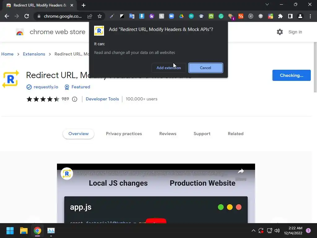Image resolution: width=317 pixels, height=238 pixels.
Task: Go to Extensions breadcrumb
Action: click(x=34, y=54)
